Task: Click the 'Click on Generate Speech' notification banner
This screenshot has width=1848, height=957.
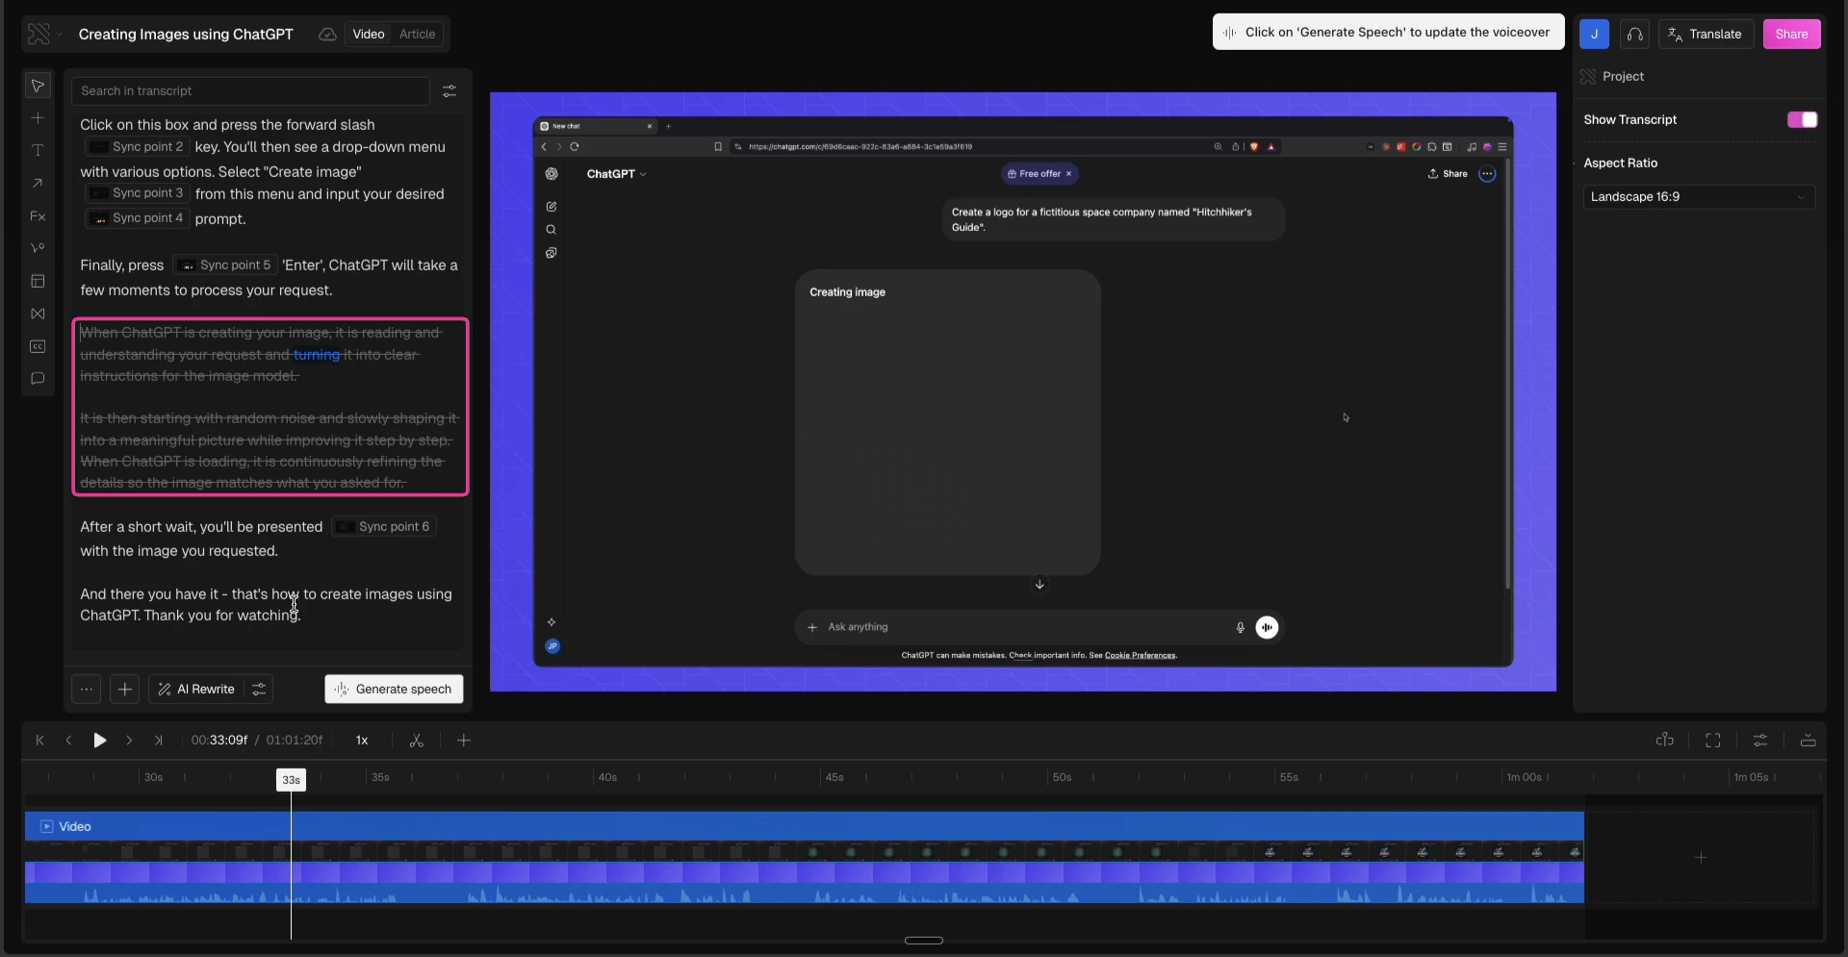Action: pos(1388,33)
